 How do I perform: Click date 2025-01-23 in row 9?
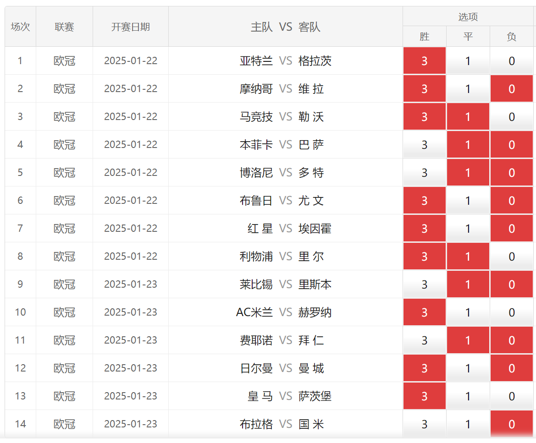coord(131,284)
